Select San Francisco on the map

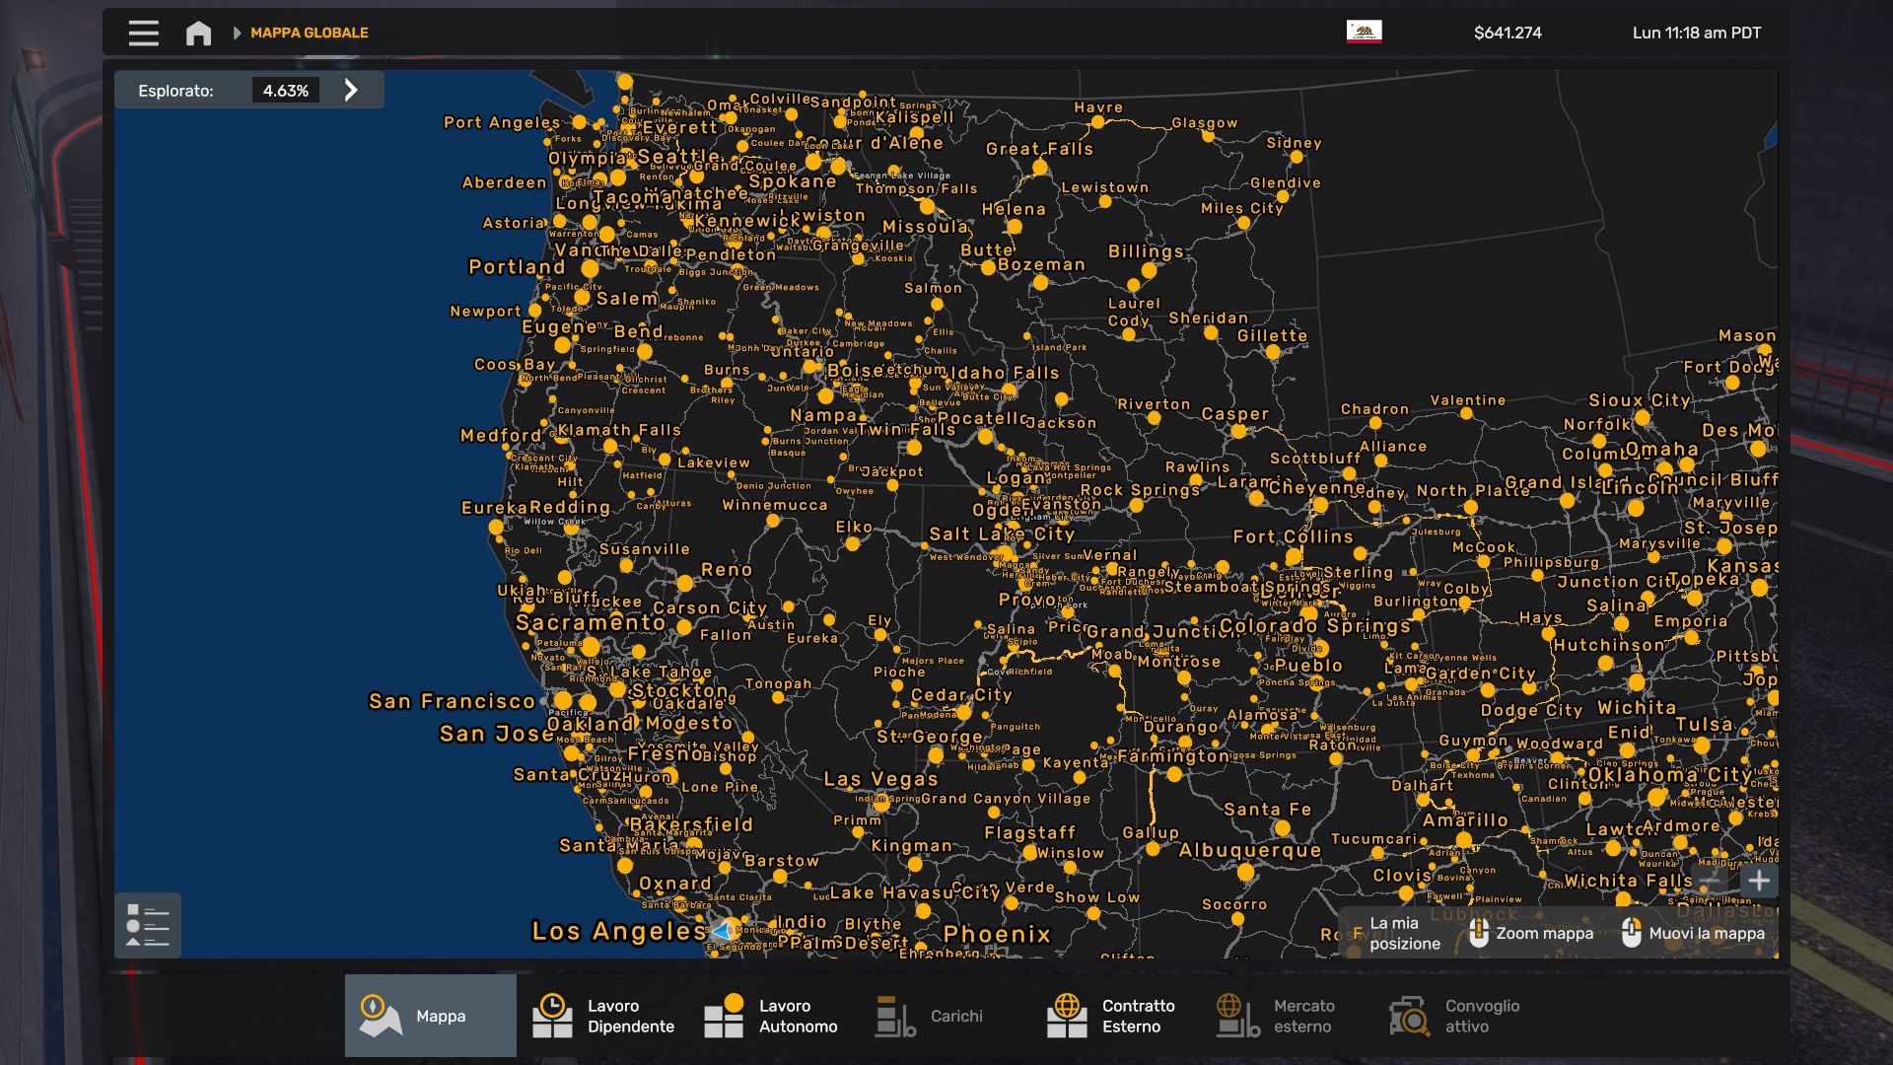(452, 701)
